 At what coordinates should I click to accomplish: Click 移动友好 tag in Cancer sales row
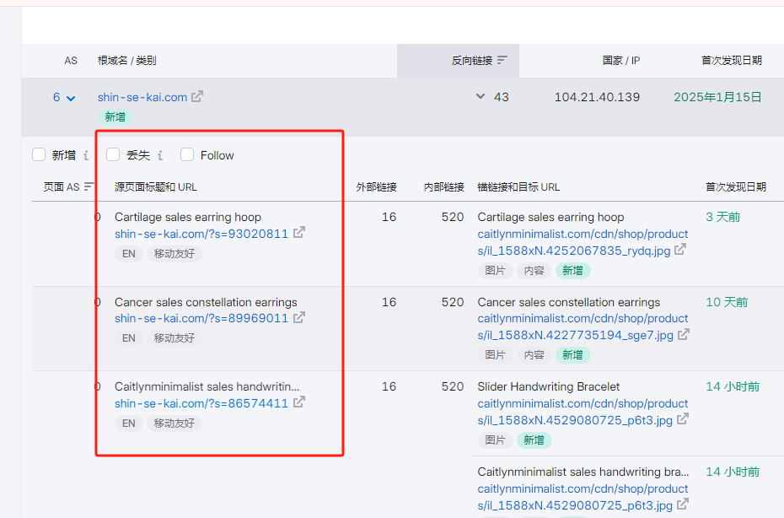tap(174, 338)
